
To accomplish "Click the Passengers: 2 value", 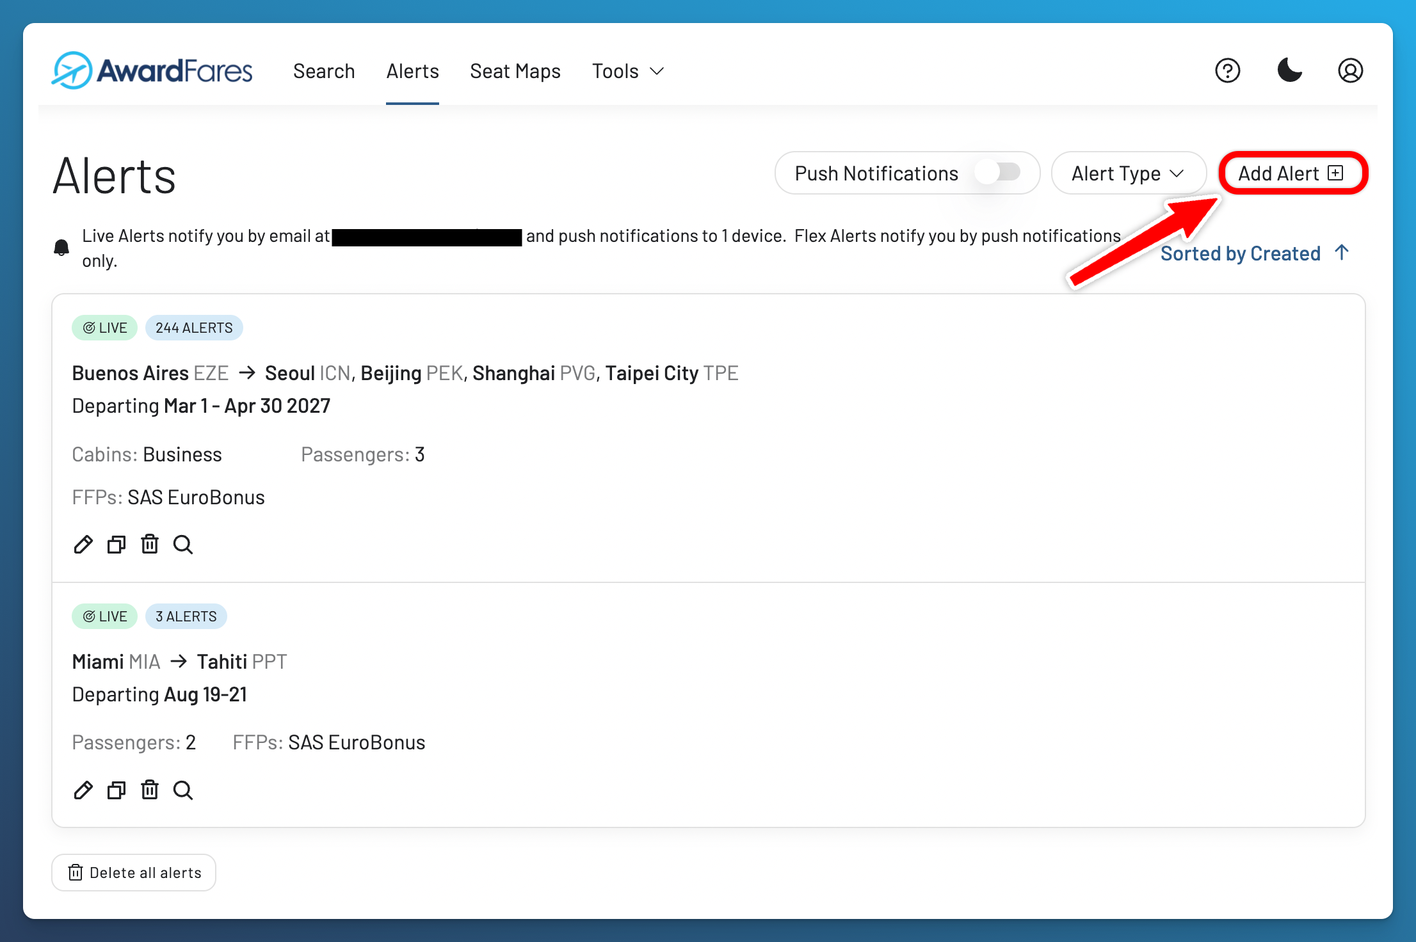I will 133,742.
